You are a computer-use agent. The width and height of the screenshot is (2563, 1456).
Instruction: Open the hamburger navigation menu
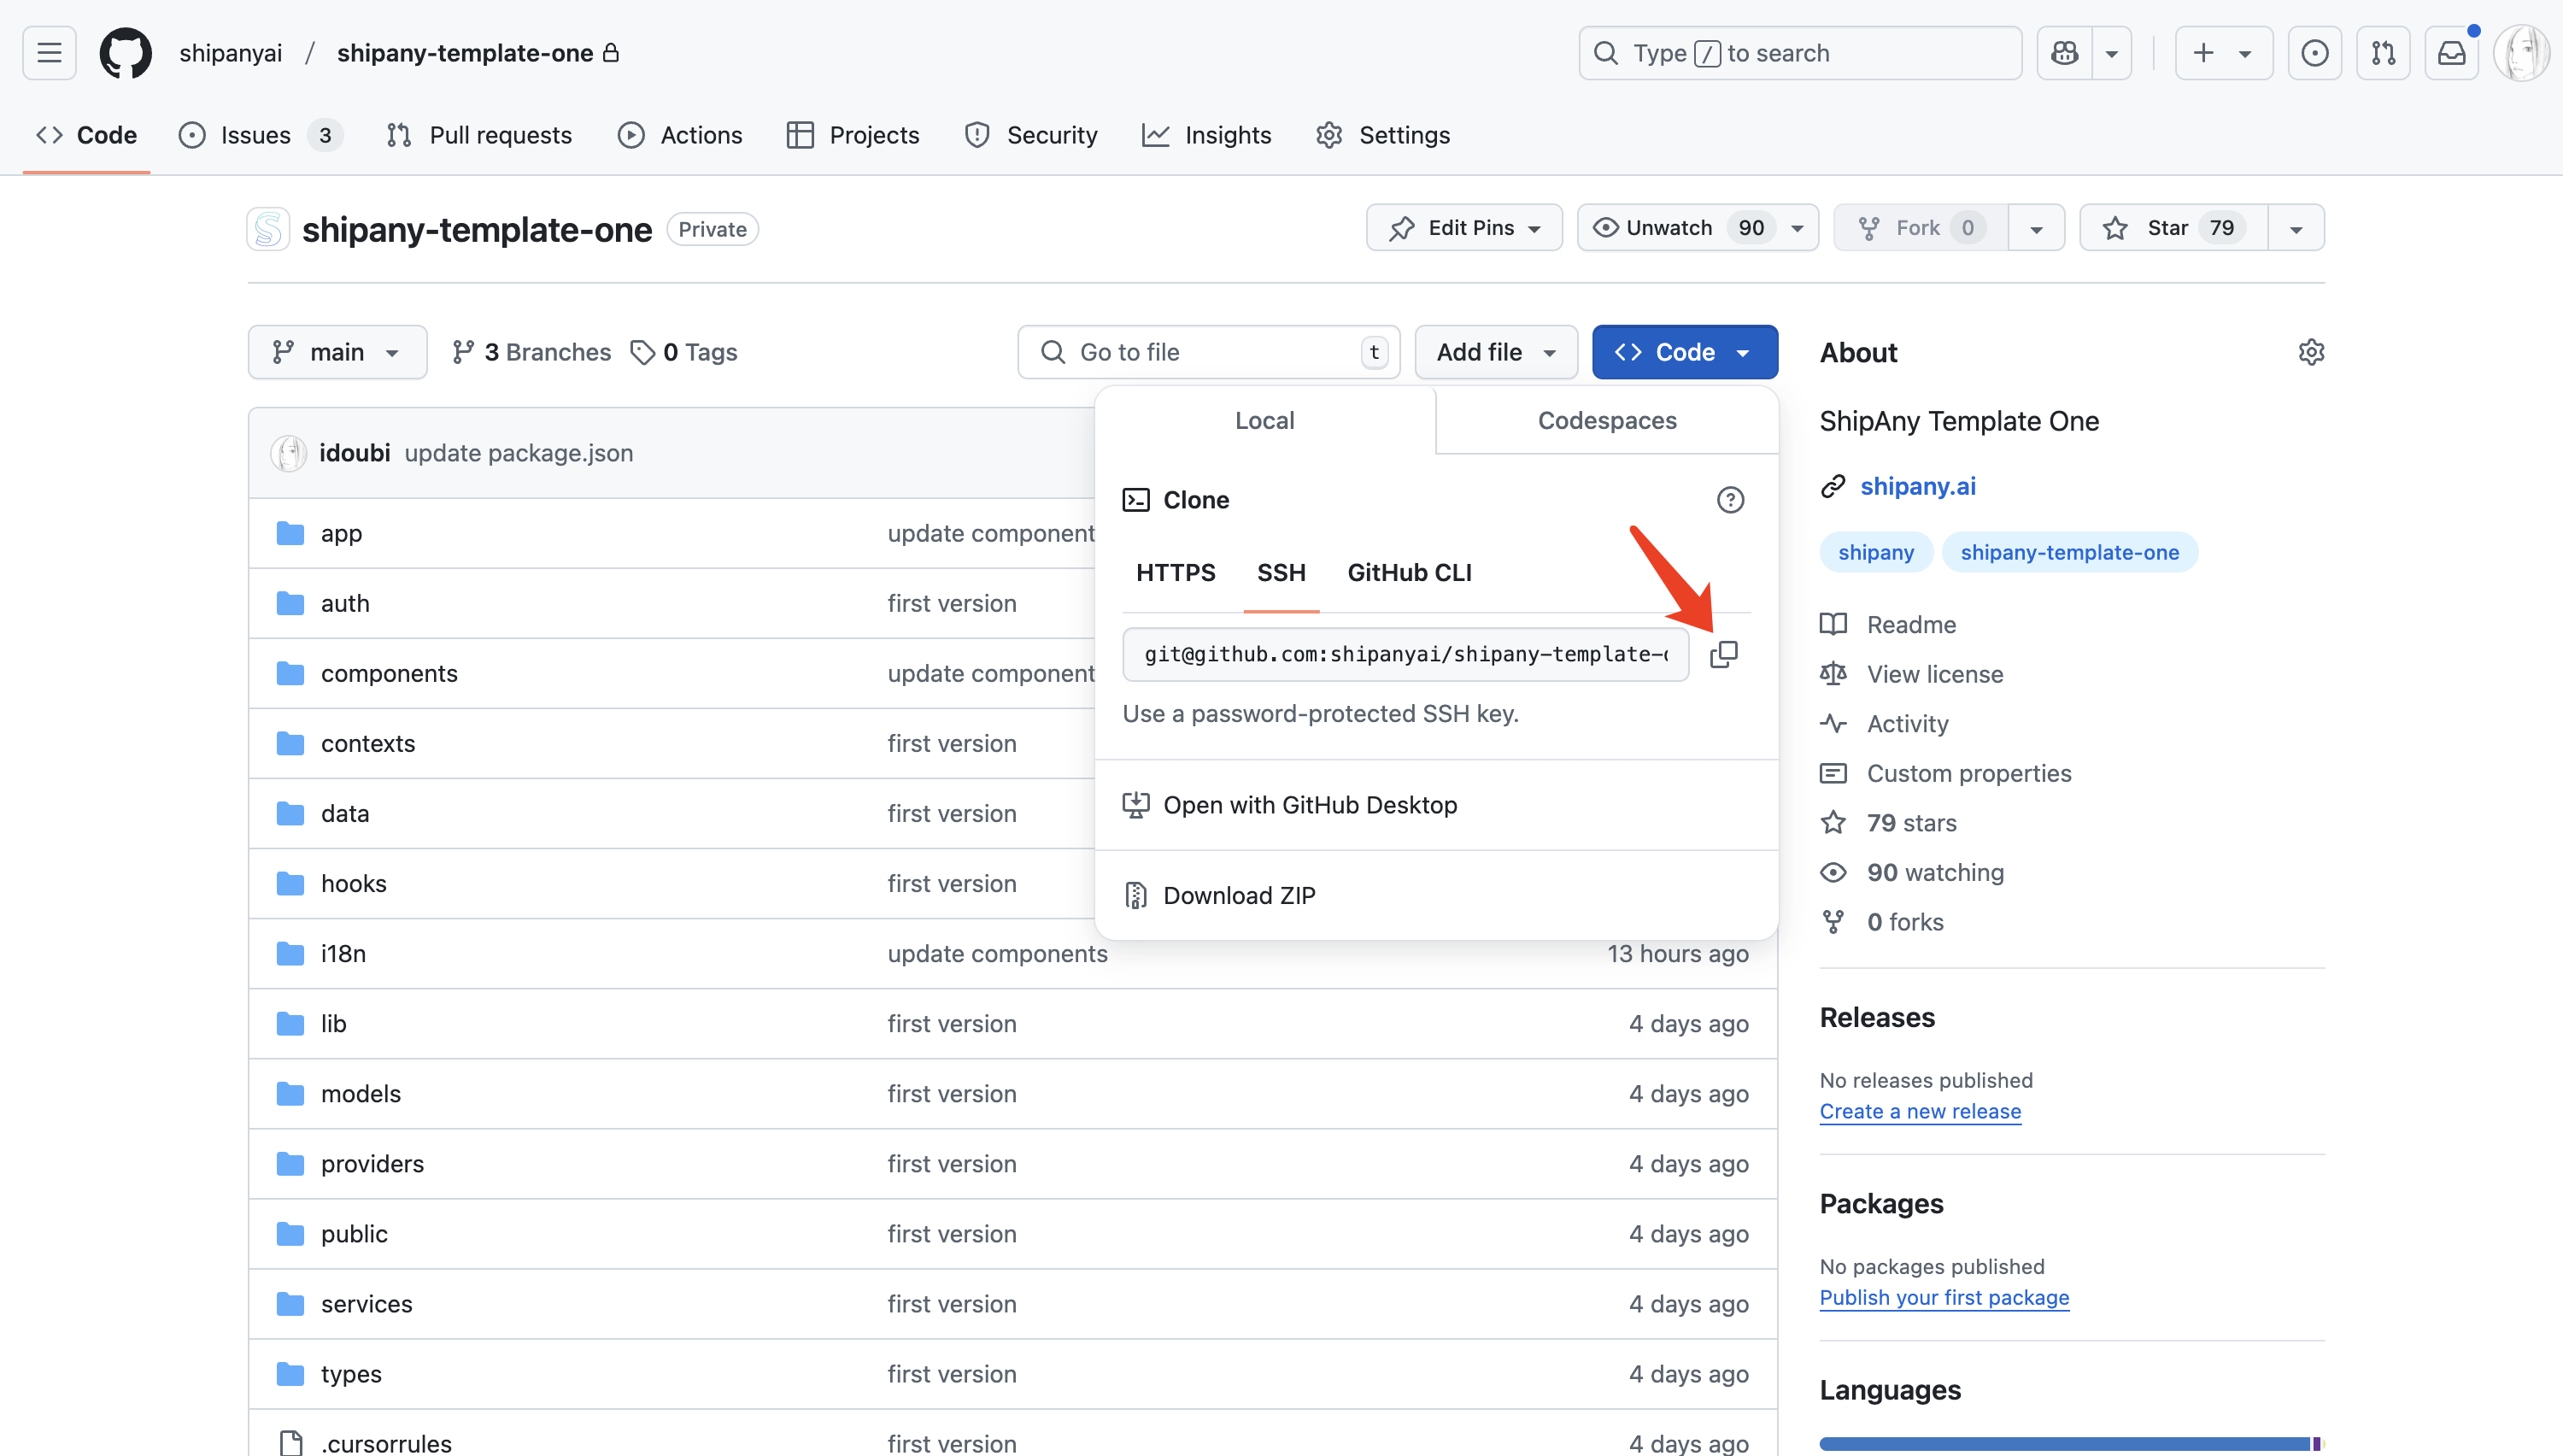pos(49,53)
